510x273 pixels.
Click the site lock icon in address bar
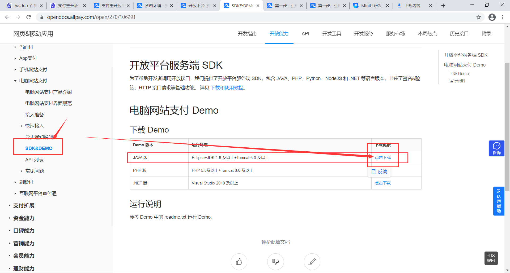coord(41,17)
